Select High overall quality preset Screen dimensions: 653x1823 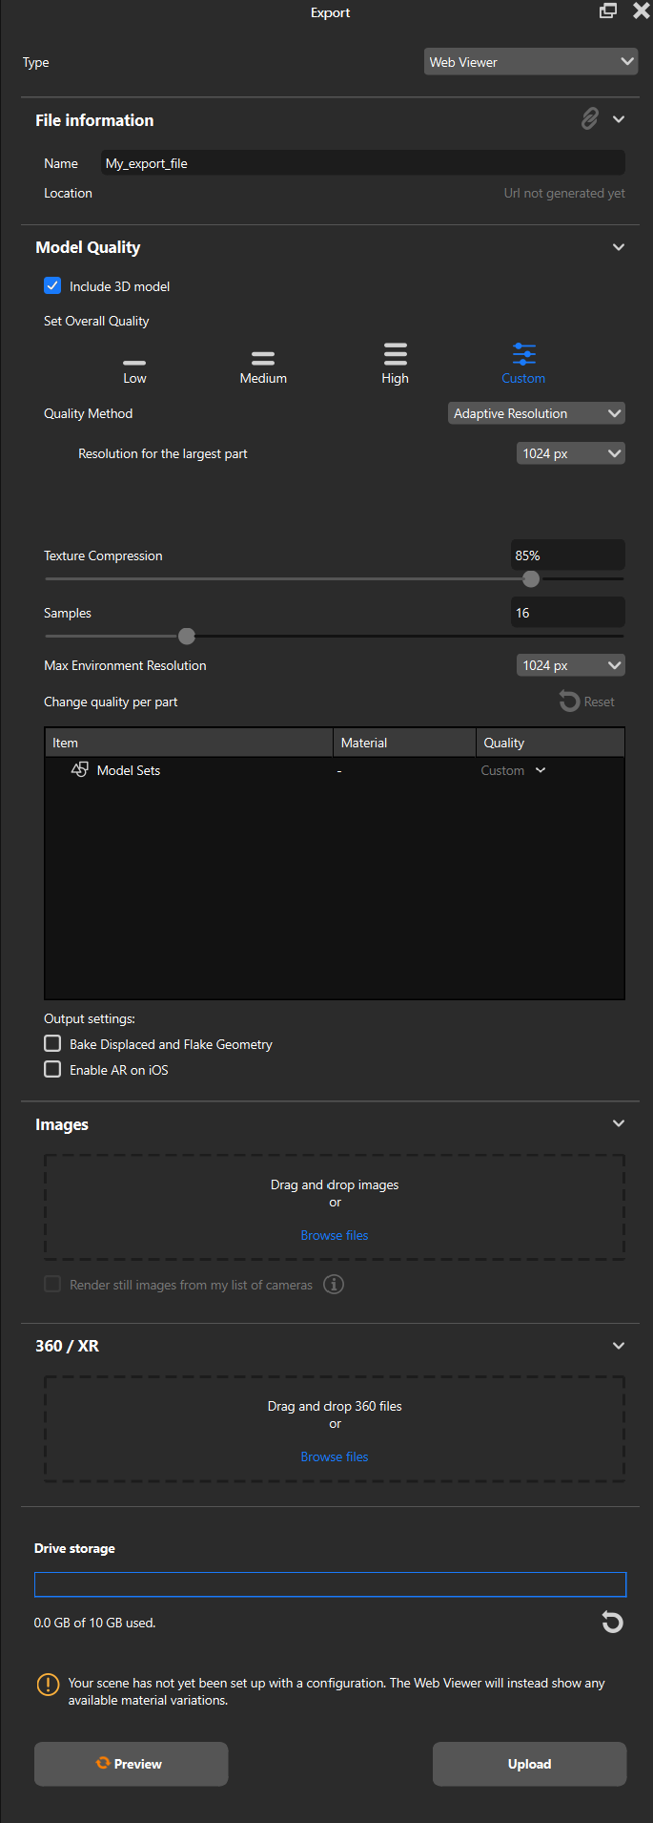(x=395, y=363)
